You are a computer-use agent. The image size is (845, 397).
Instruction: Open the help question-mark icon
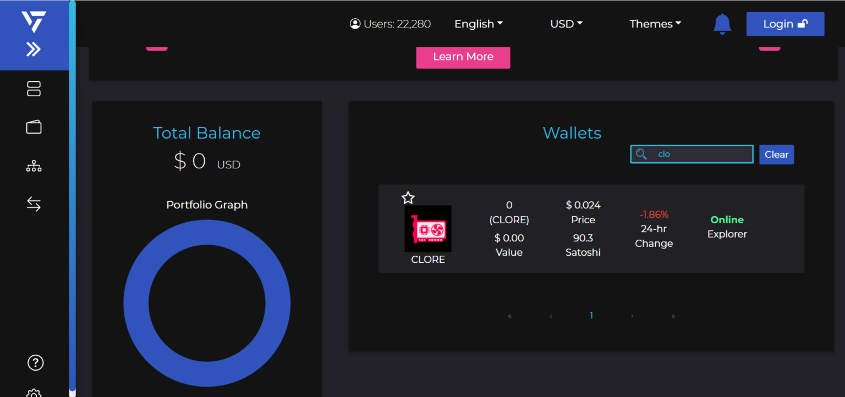(35, 362)
